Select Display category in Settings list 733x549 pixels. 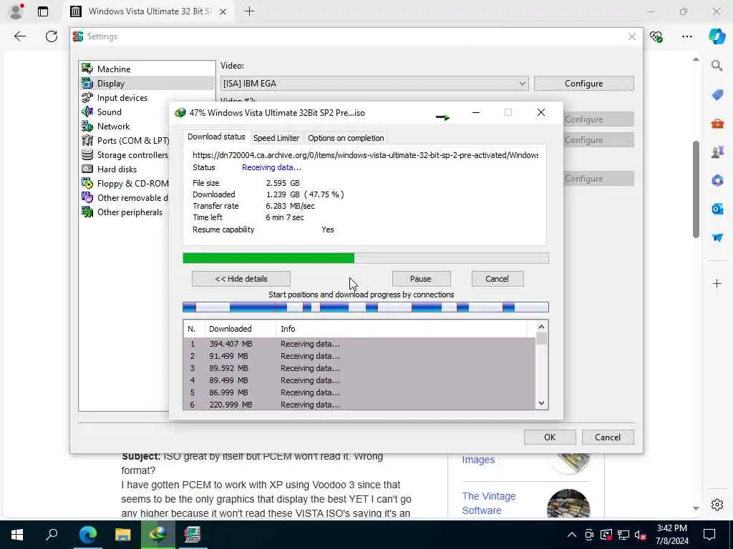click(x=147, y=83)
